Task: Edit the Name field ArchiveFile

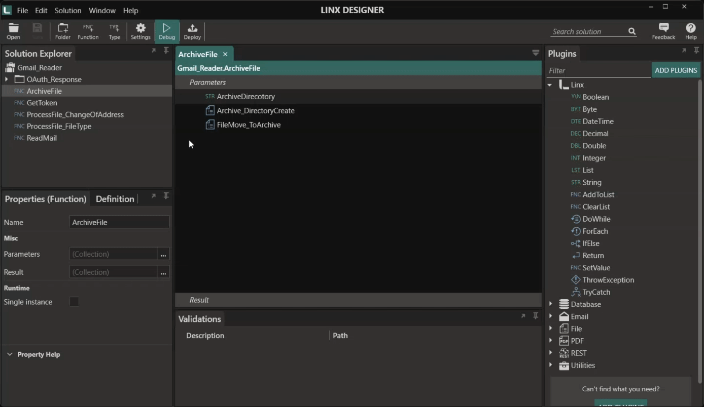Action: (x=119, y=222)
